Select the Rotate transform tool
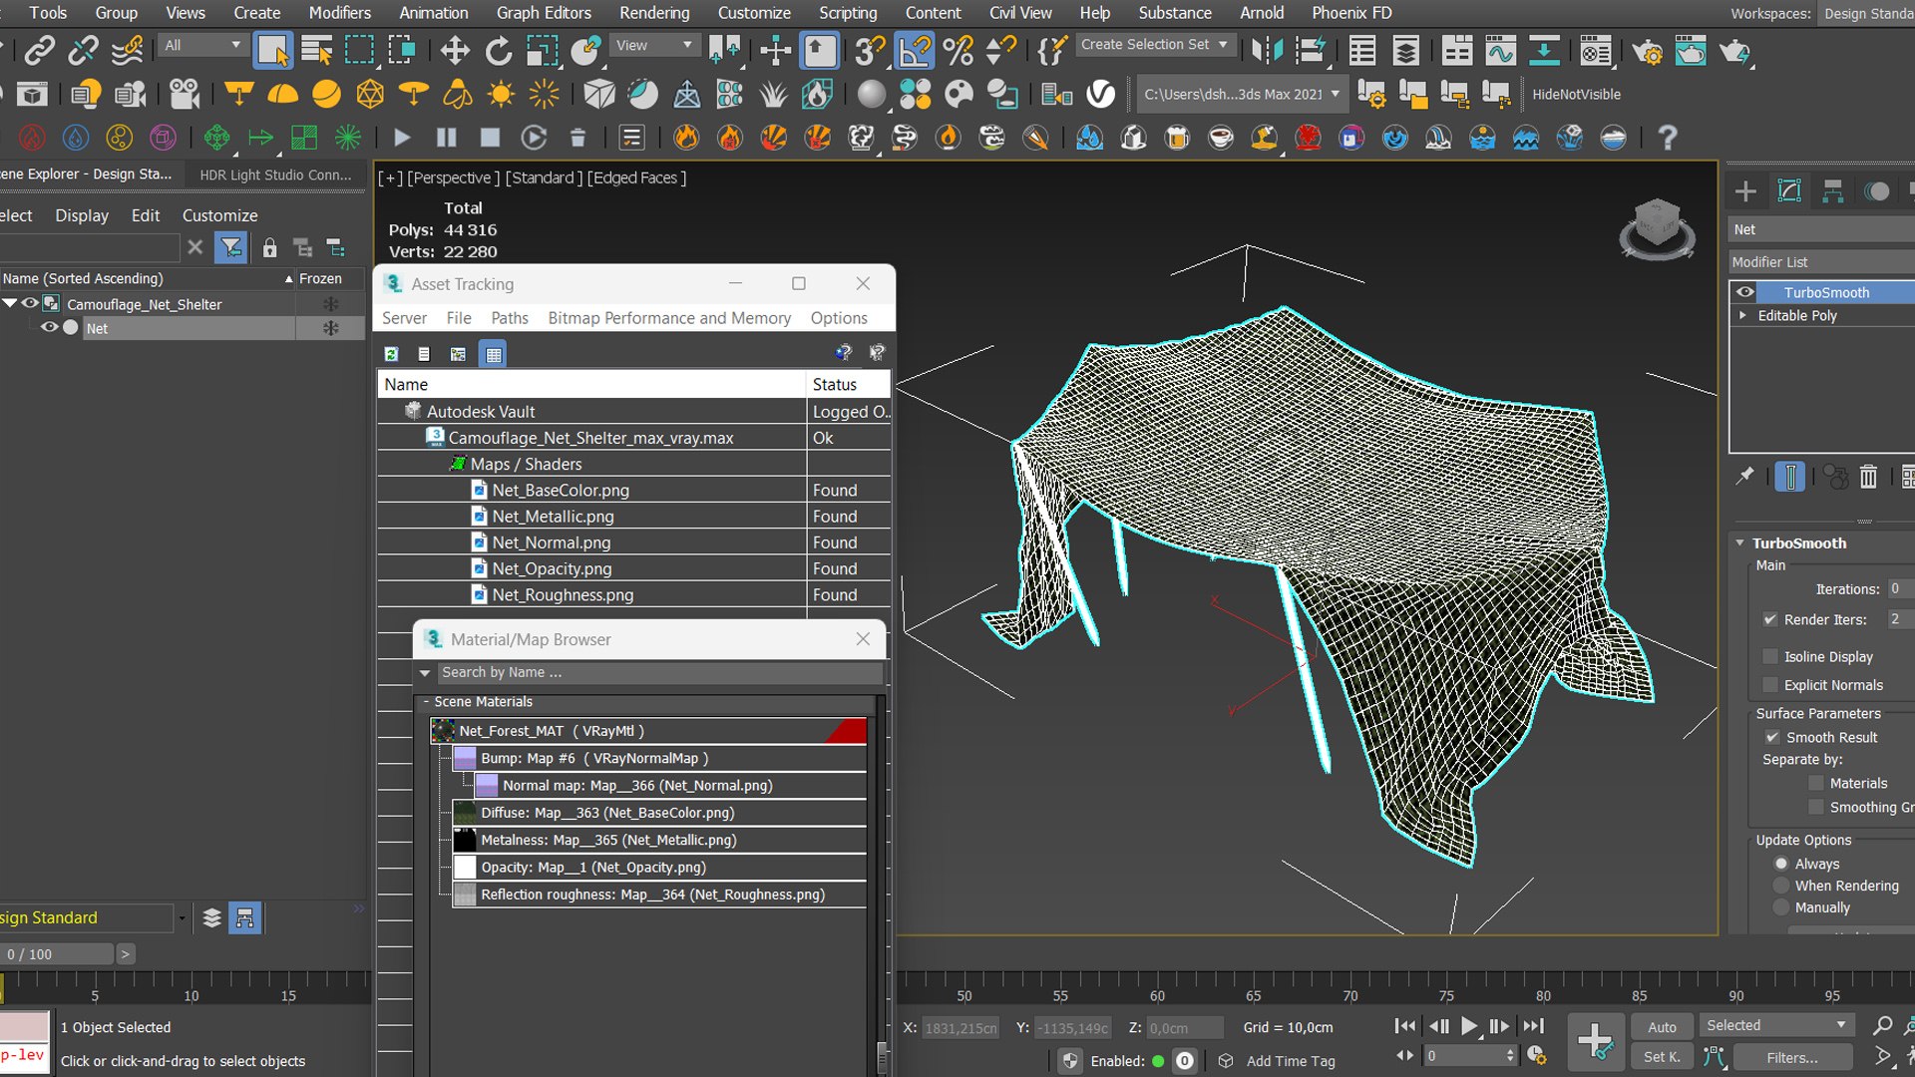 [498, 50]
